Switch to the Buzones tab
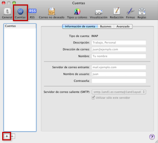Screen dimensions: 158x143 106,26
